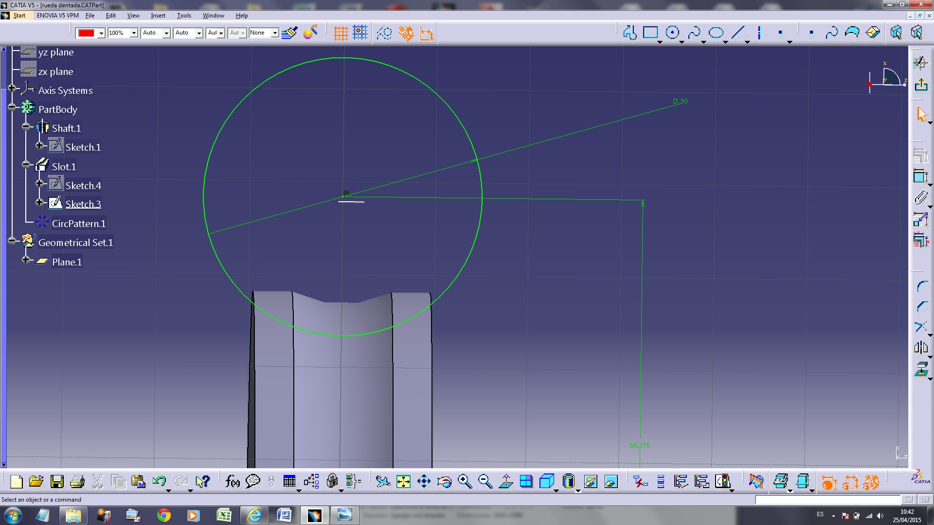Click the Print icon
Image resolution: width=934 pixels, height=525 pixels.
(77, 481)
